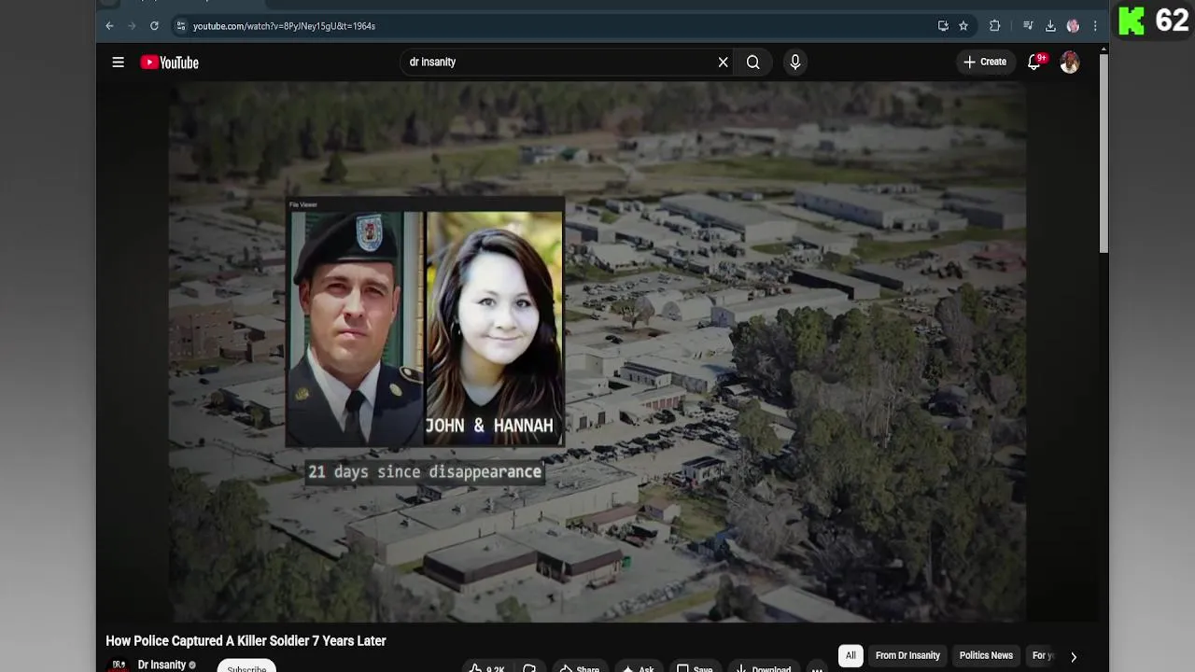The width and height of the screenshot is (1195, 672).
Task: Open the Chrome downloads icon
Action: 1050,26
